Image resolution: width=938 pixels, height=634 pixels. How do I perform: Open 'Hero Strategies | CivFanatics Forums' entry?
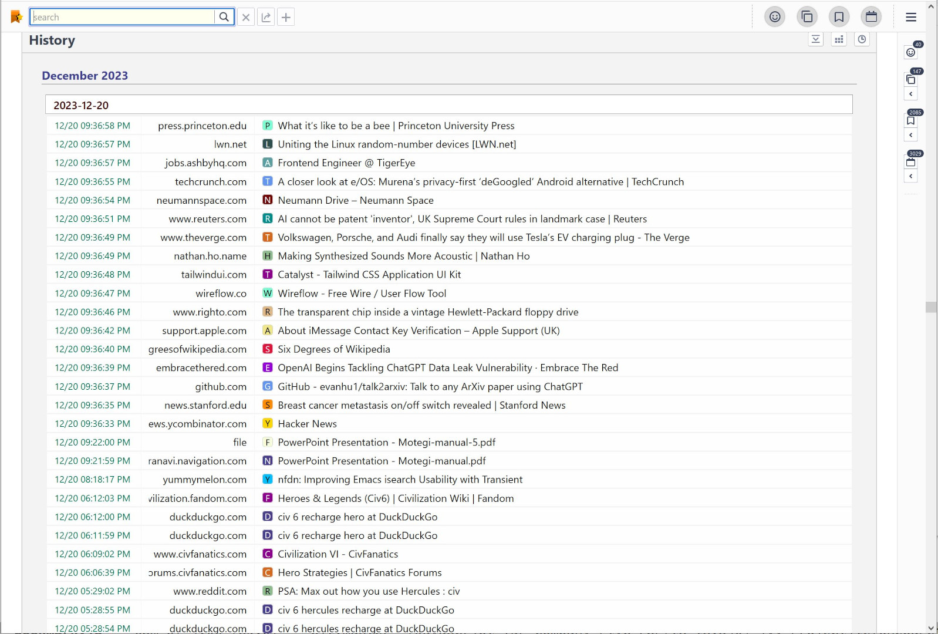(x=360, y=573)
